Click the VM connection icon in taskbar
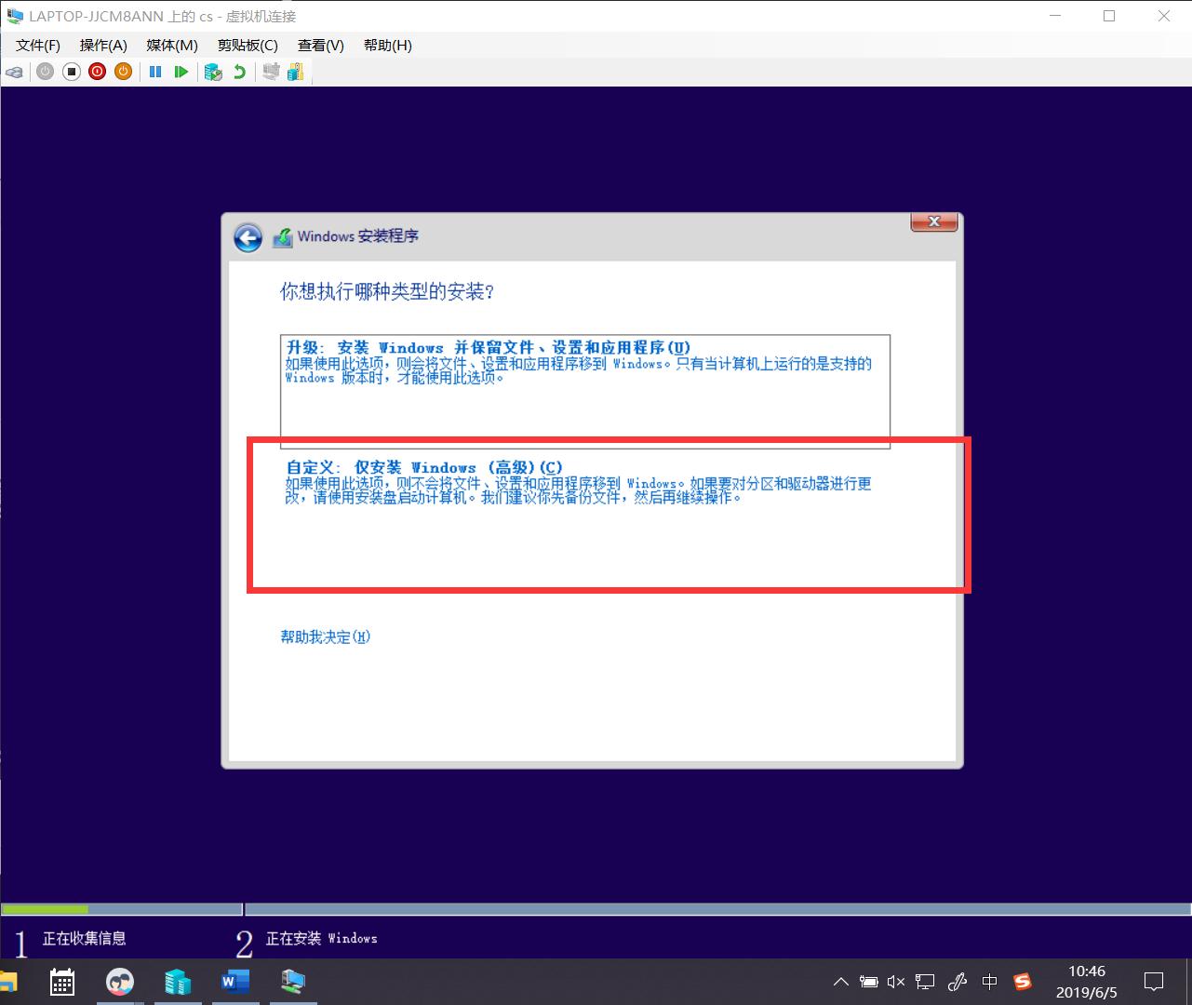 (293, 982)
